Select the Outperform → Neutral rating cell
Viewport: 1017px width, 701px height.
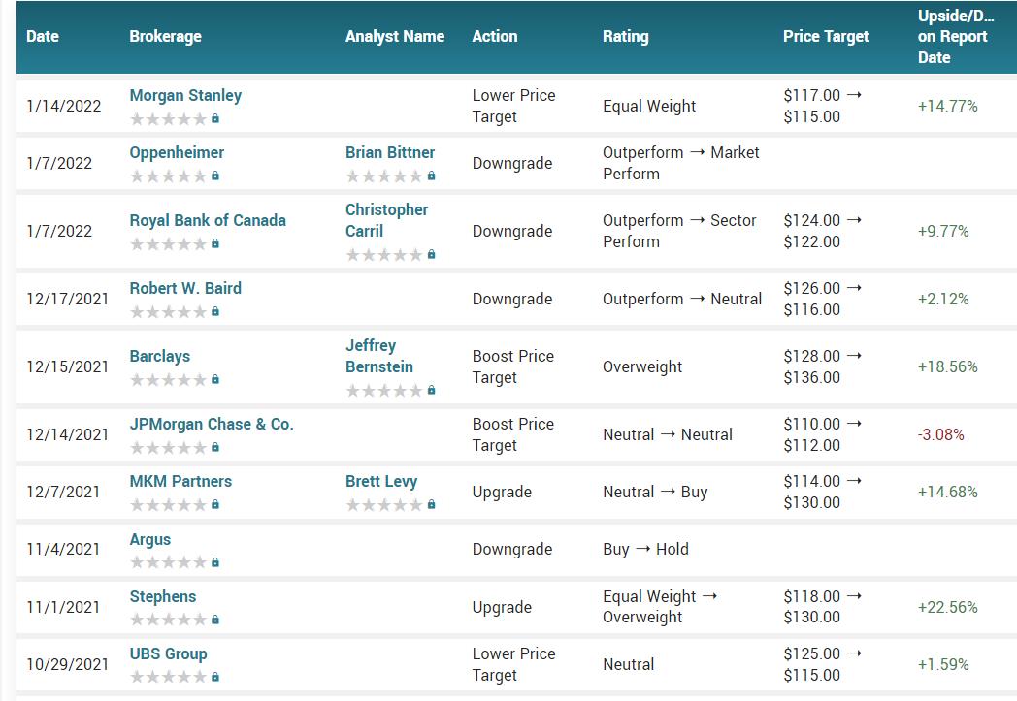tap(682, 299)
